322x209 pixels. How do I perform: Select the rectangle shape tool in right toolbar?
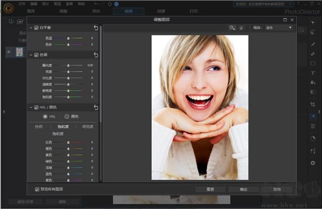[x=313, y=63]
